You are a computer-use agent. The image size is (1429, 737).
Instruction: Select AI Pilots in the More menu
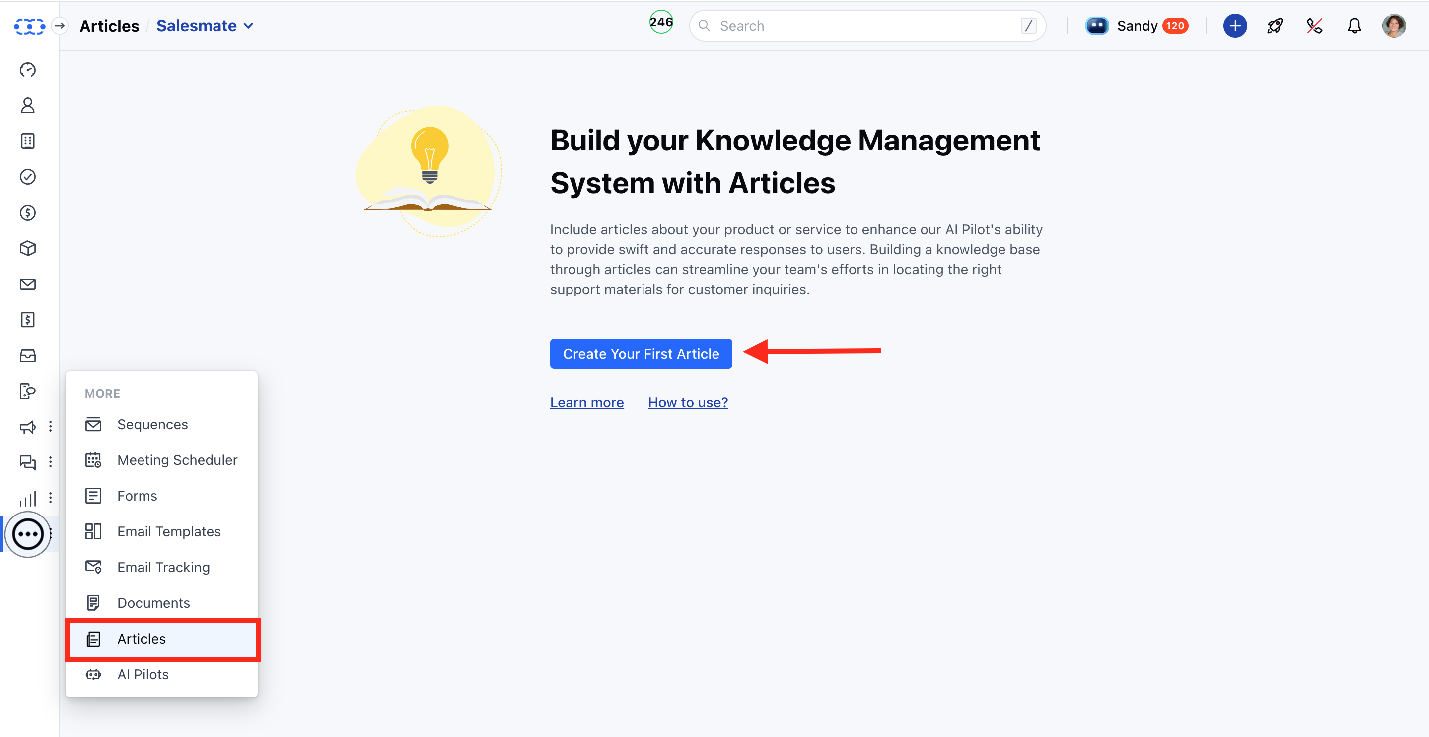coord(161,674)
